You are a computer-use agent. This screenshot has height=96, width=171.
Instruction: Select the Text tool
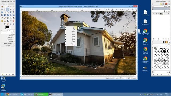14,18
